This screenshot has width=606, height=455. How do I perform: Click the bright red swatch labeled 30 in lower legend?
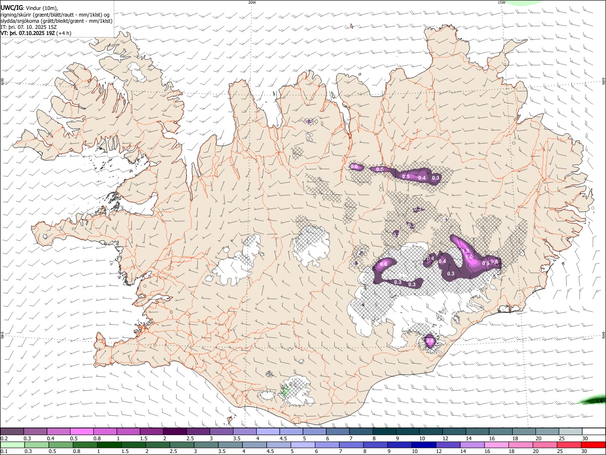click(593, 445)
